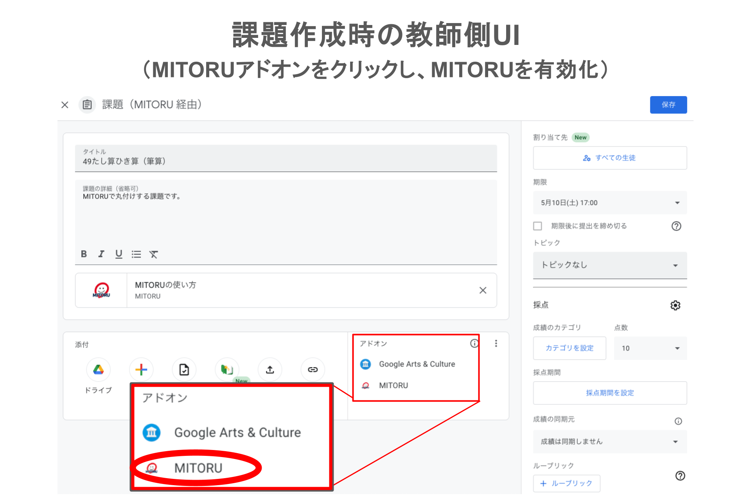This screenshot has width=751, height=500.
Task: Open the points dropdown showing 10
Action: 650,348
